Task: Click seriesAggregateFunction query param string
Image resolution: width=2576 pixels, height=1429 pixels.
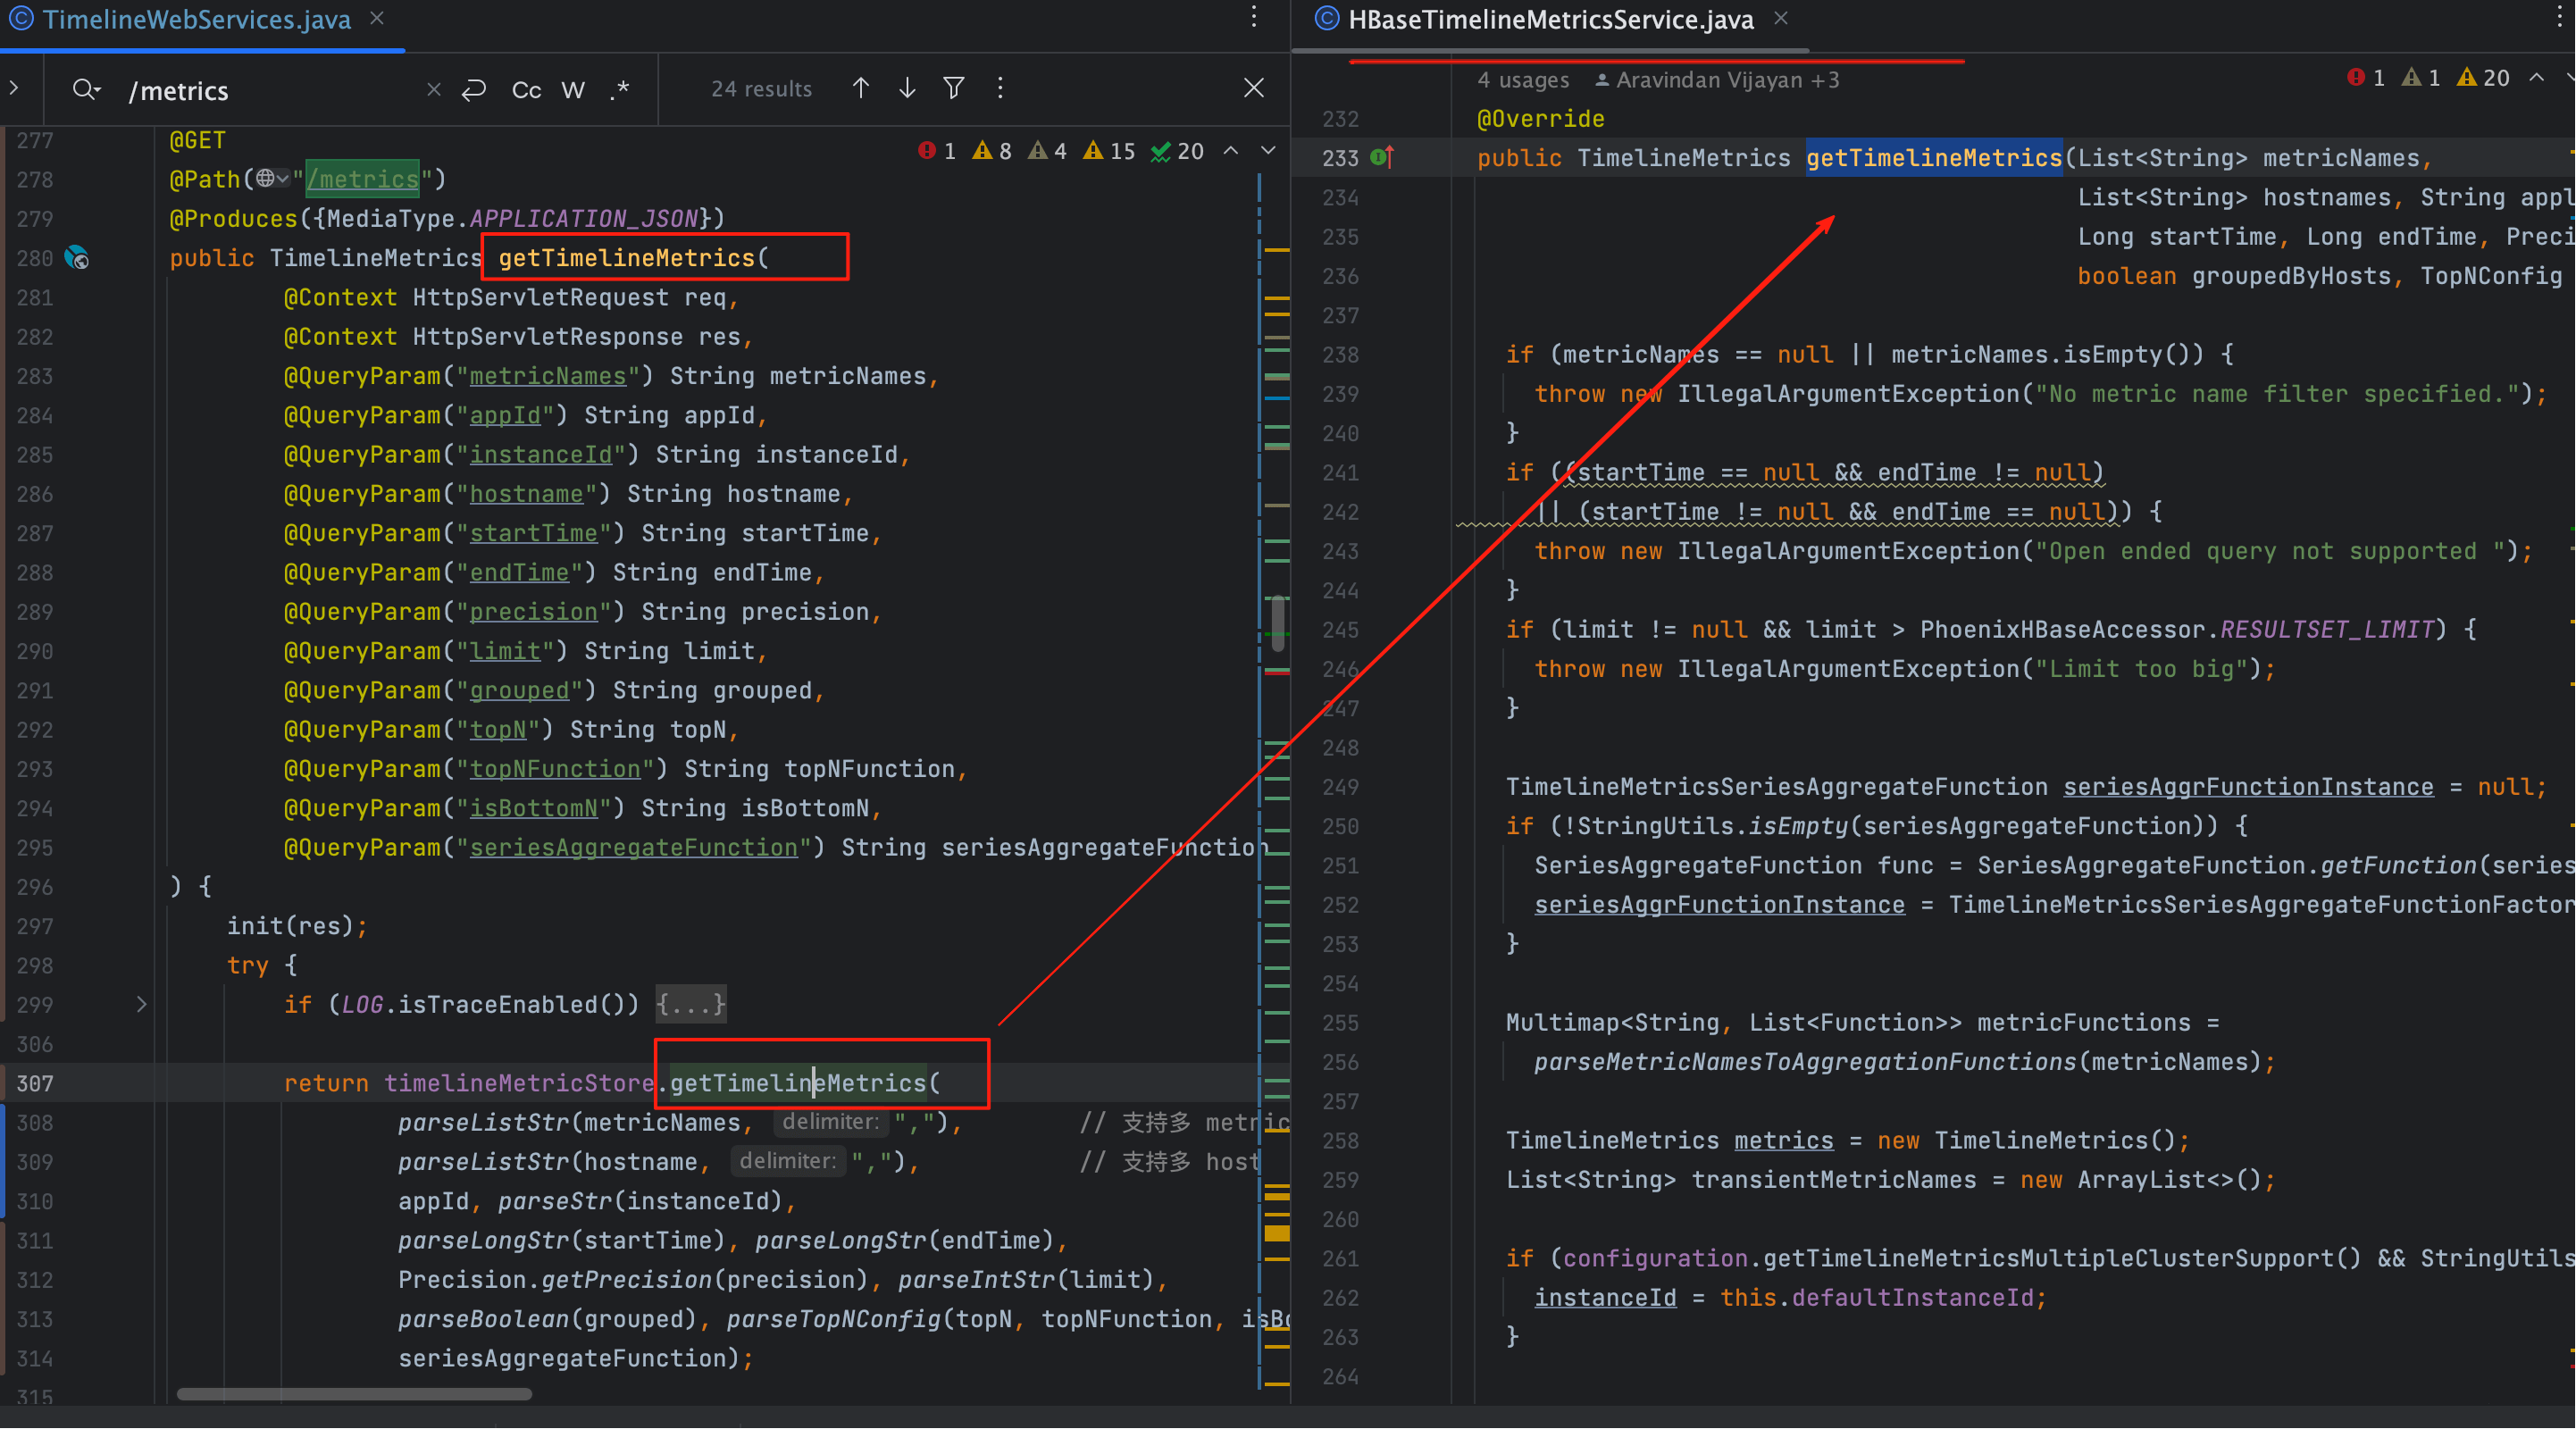Action: pyautogui.click(x=634, y=848)
